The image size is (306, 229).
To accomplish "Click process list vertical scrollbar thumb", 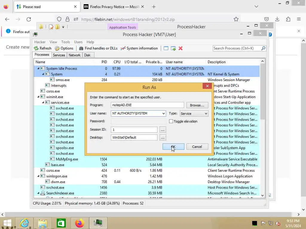I will point(262,92).
